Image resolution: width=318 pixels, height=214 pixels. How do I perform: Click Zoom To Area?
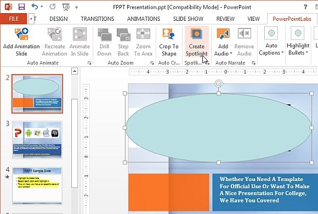[x=143, y=42]
